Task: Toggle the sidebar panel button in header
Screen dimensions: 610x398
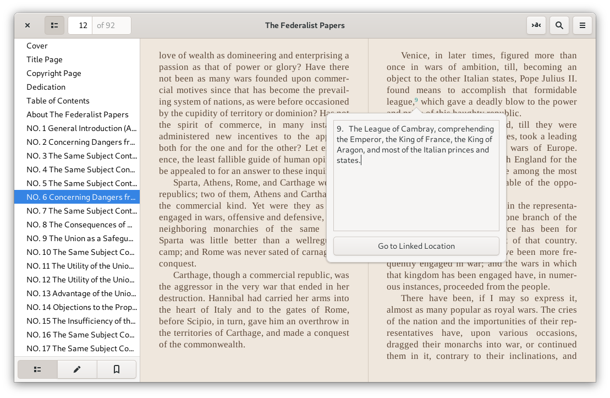Action: tap(54, 25)
